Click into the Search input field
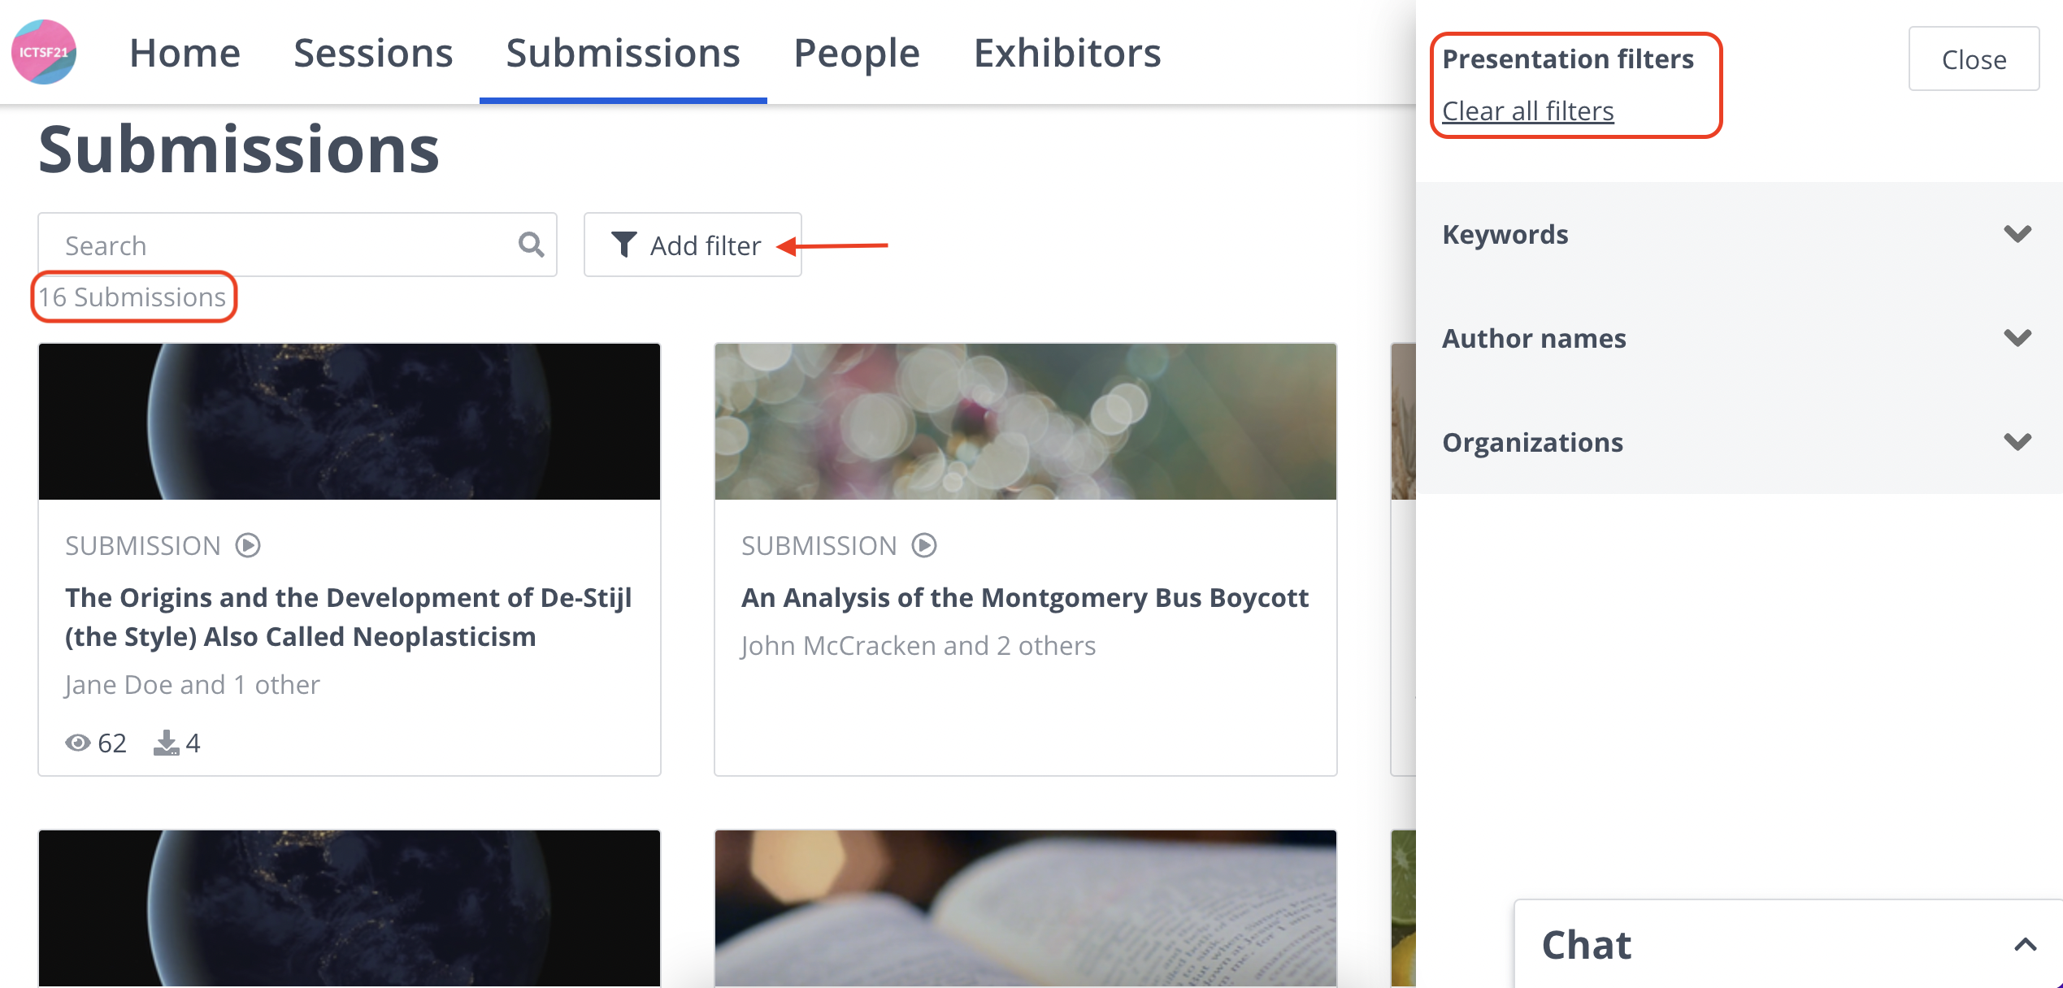This screenshot has width=2063, height=988. pyautogui.click(x=298, y=245)
